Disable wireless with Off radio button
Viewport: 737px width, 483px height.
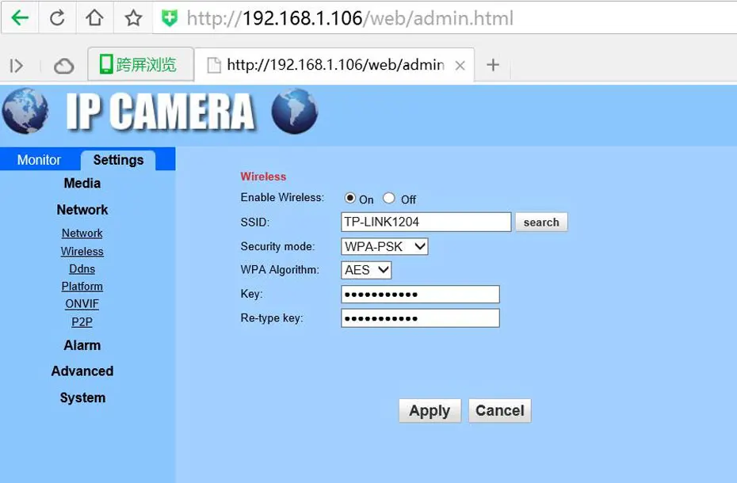[389, 198]
